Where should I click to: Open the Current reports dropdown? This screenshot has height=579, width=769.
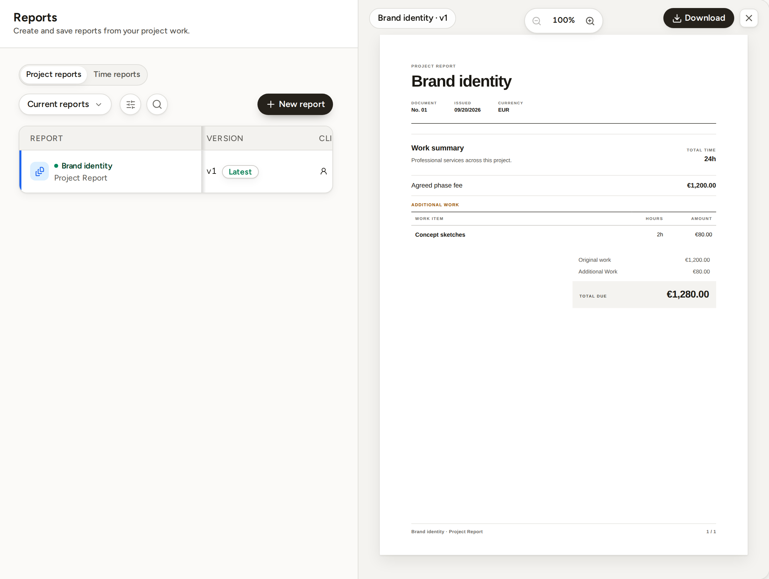click(x=65, y=104)
